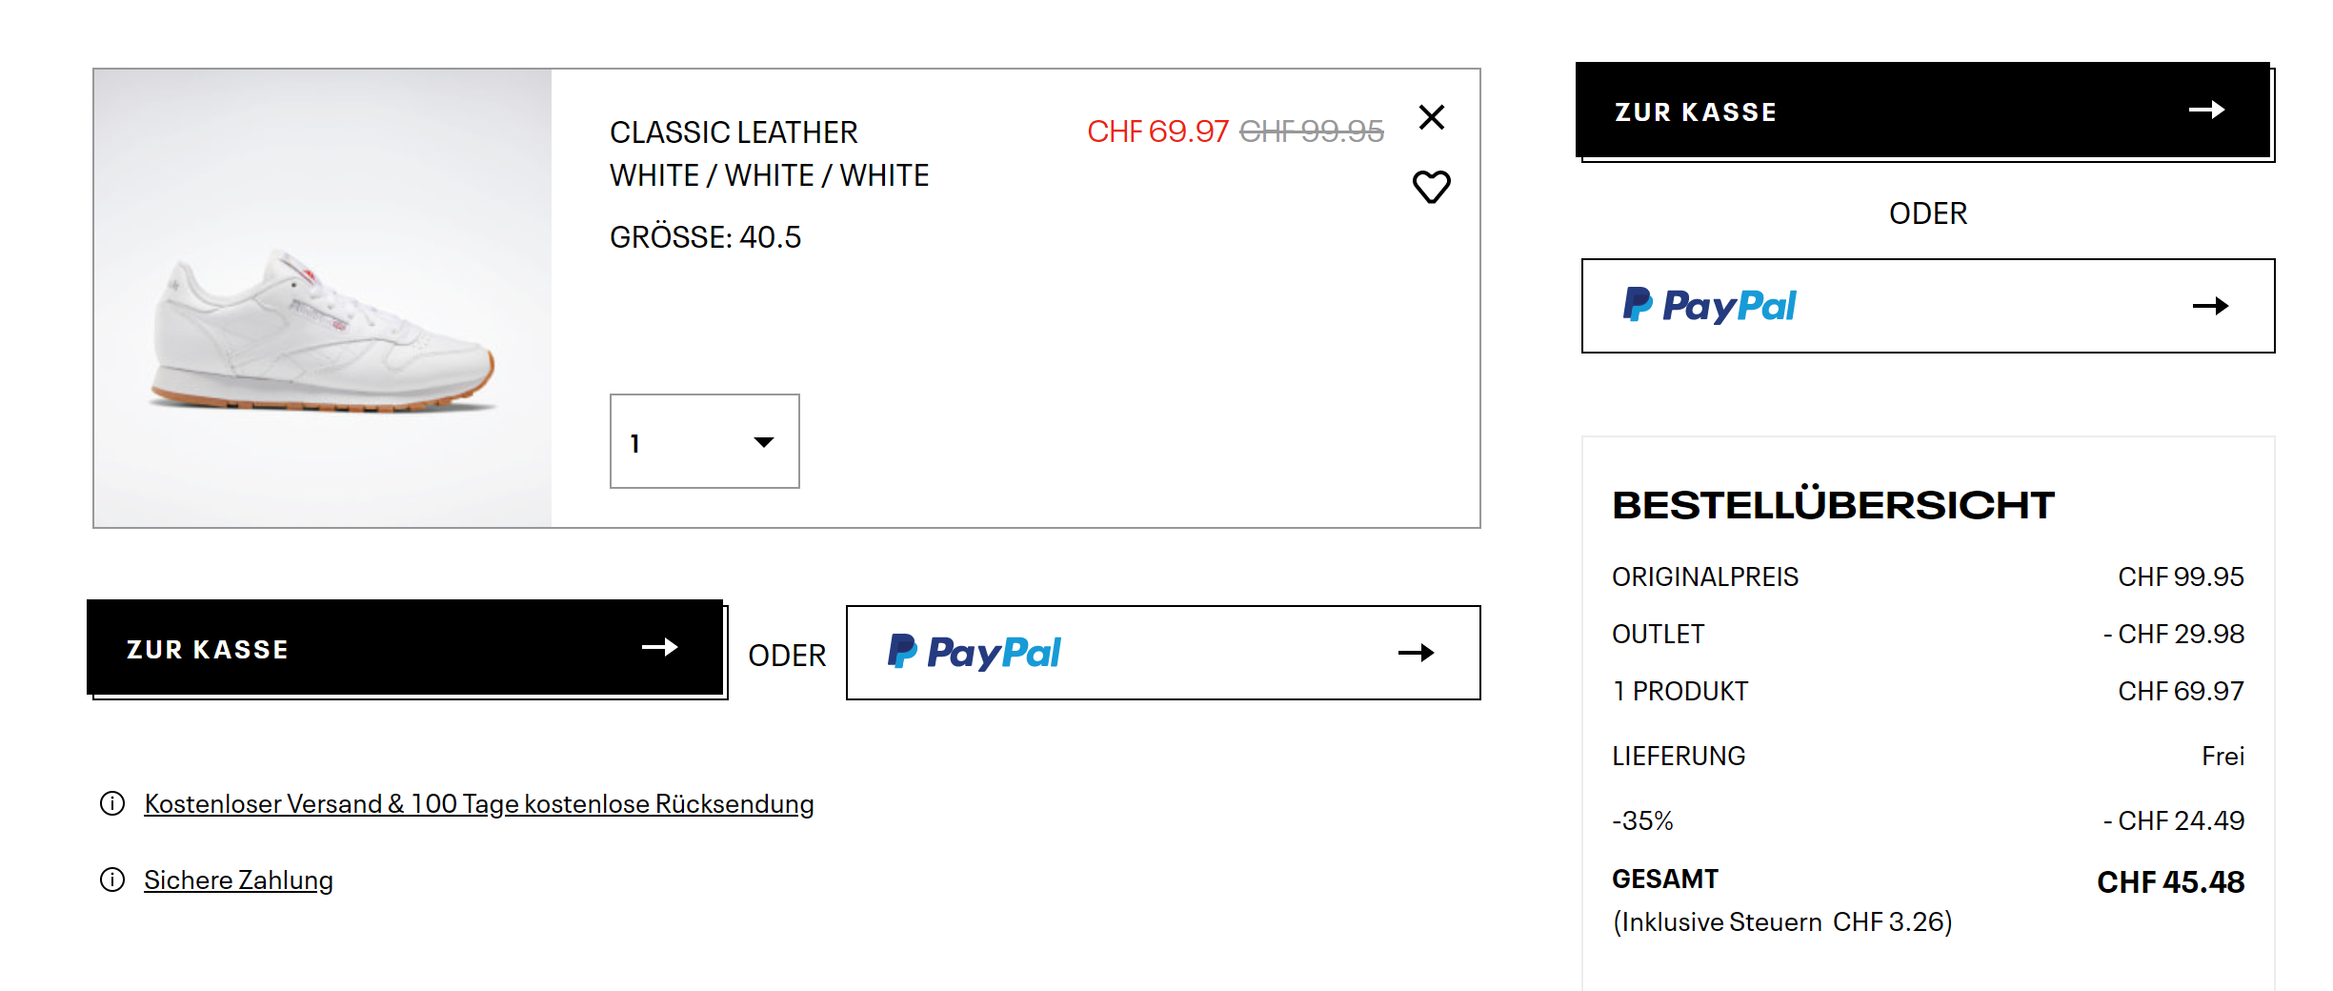Pay with PayPal button below product card

coord(1162,653)
